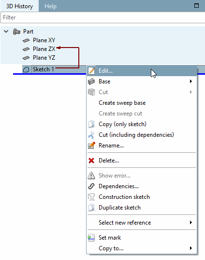Image resolution: width=205 pixels, height=260 pixels.
Task: Click the Duplicate sketch icon
Action: tap(91, 208)
